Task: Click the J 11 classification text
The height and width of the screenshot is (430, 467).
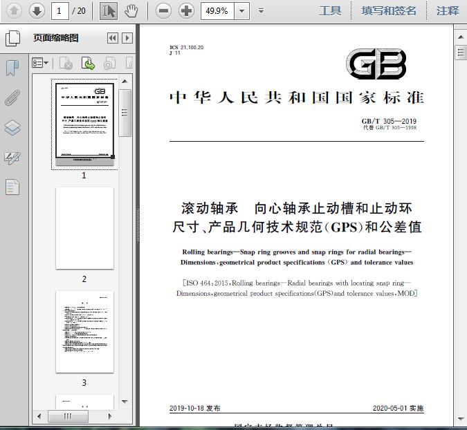Action: click(x=175, y=53)
